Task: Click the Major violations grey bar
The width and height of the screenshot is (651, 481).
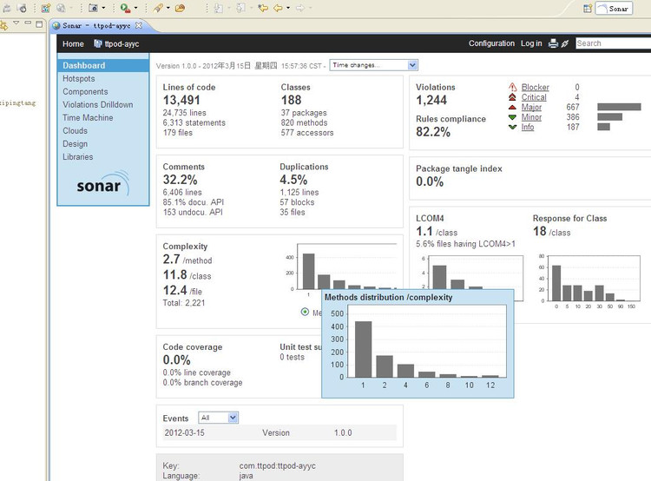Action: tap(619, 107)
